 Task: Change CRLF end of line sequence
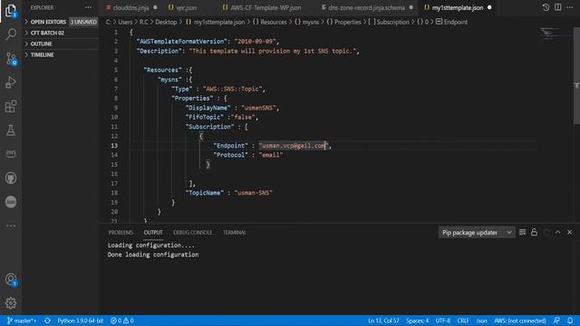tap(463, 321)
